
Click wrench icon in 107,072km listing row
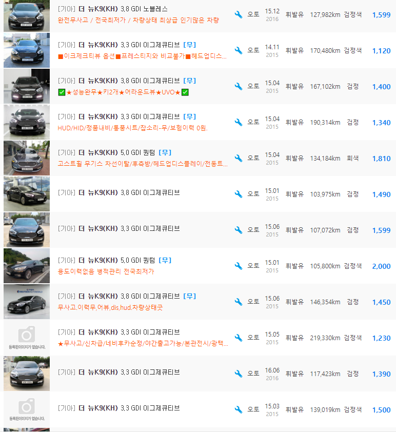(239, 230)
